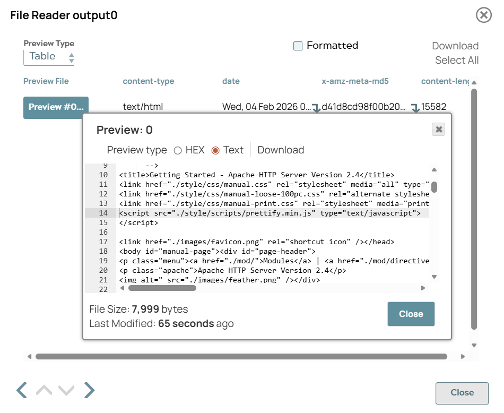Close the Preview: 0 popup with its x icon
Image resolution: width=504 pixels, height=413 pixels.
point(438,129)
